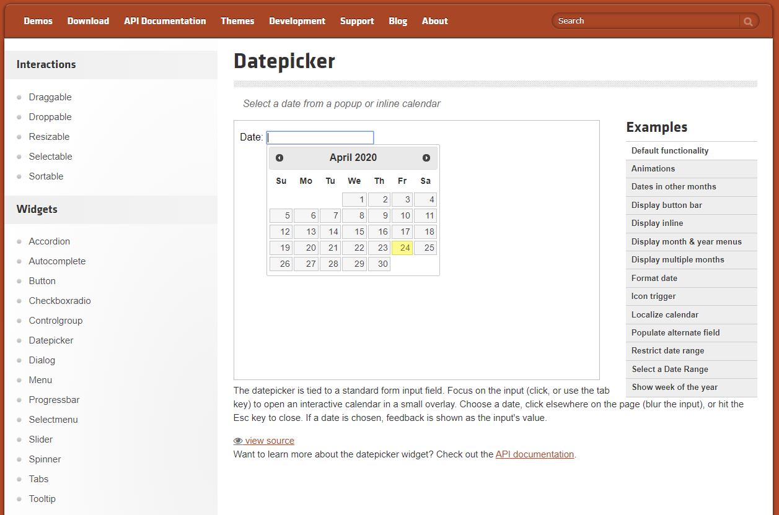Click into the Date input field

click(x=320, y=137)
